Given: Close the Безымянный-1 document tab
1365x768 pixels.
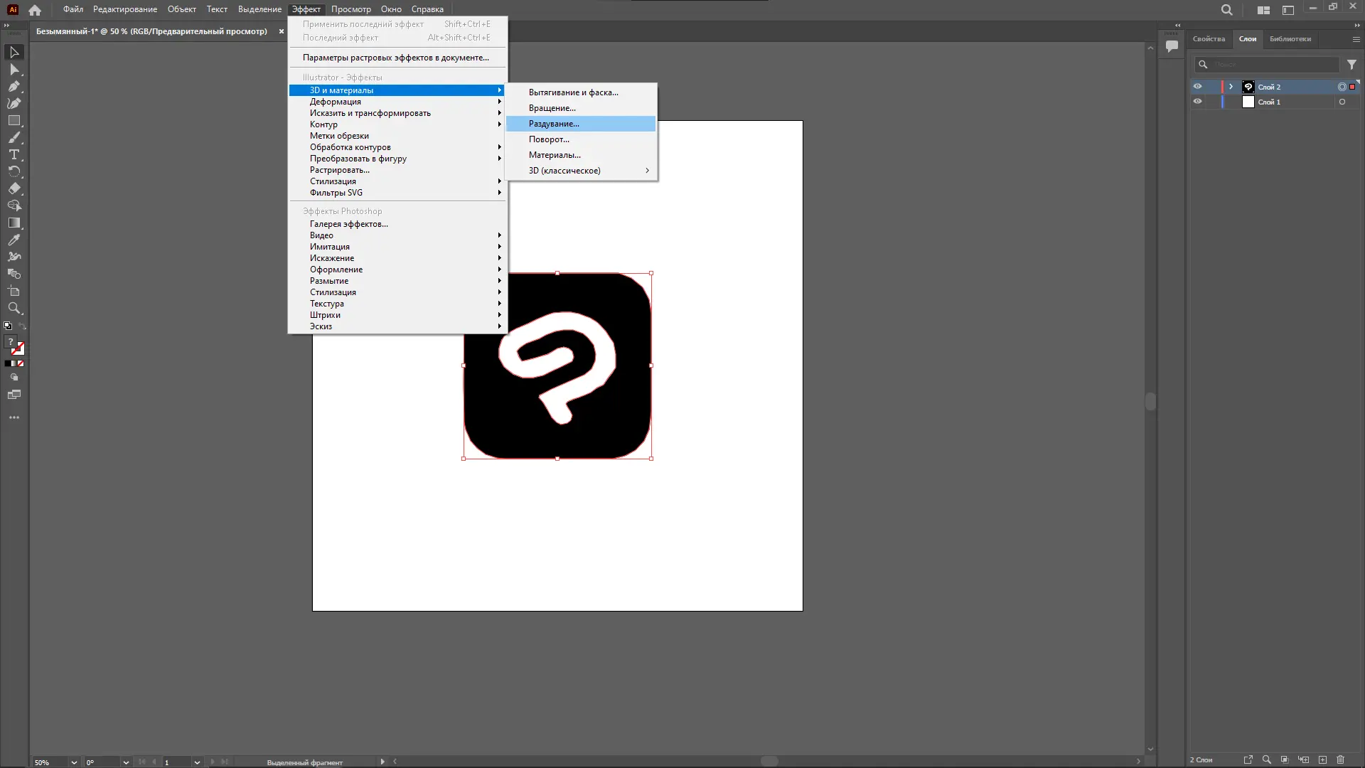Looking at the screenshot, I should click(282, 31).
